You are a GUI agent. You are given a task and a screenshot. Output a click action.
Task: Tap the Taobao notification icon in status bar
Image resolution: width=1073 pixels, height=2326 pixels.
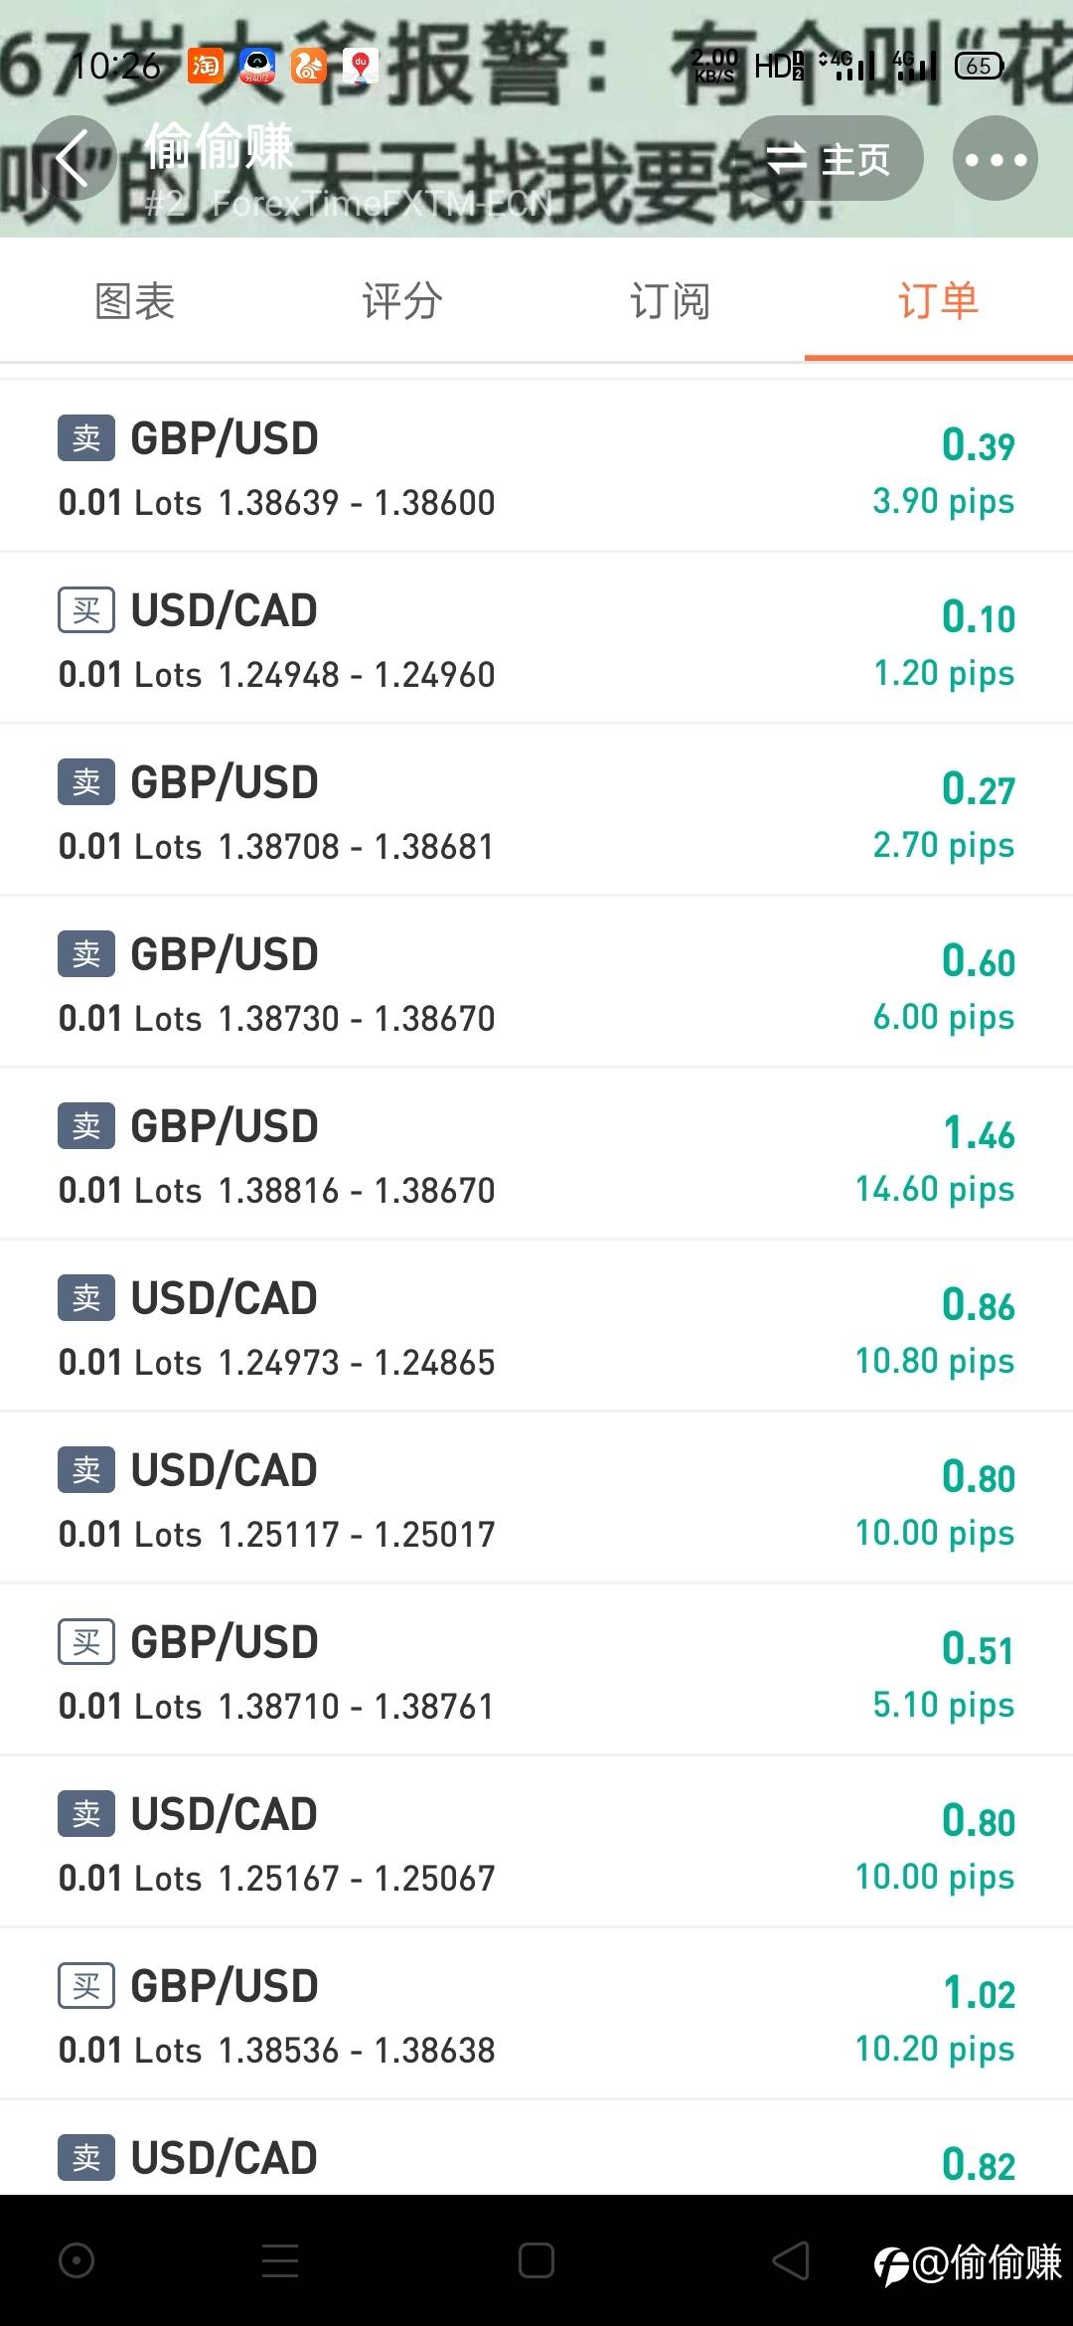point(206,67)
